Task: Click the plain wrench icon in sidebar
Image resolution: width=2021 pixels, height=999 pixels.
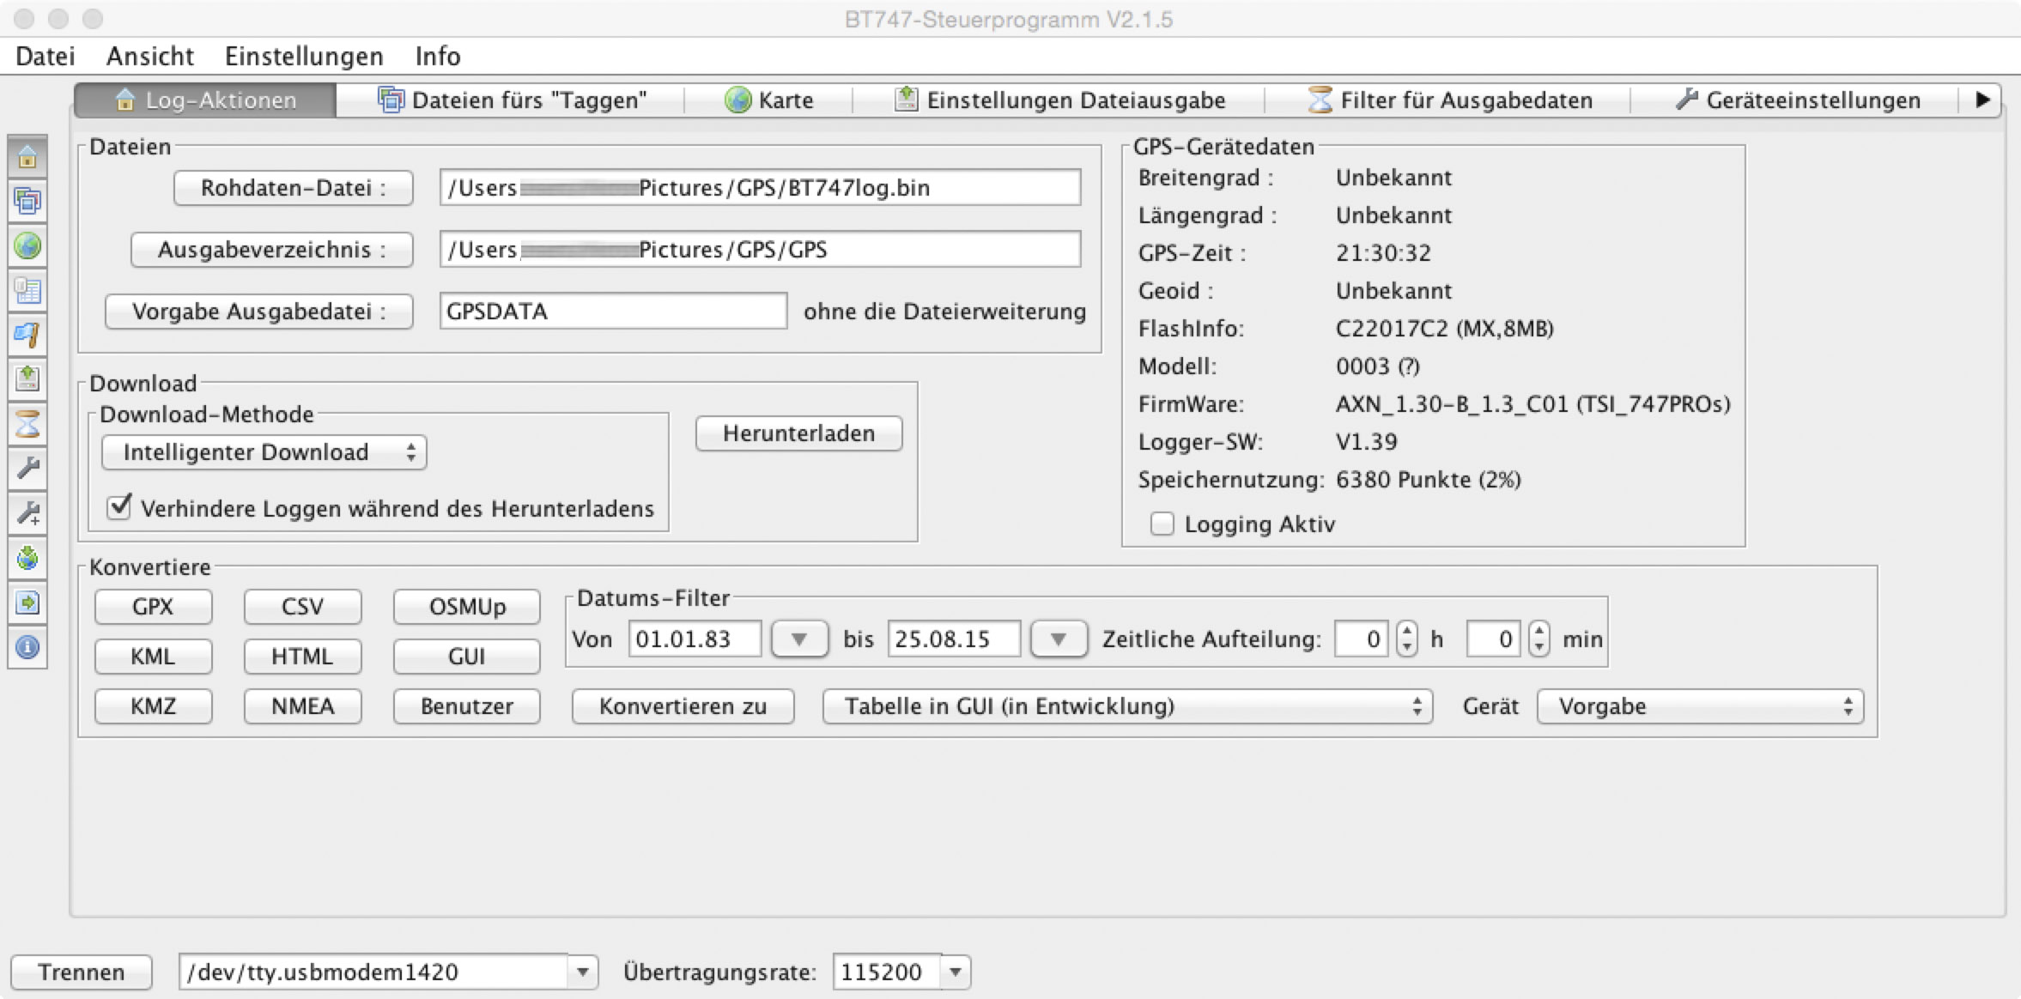Action: point(27,469)
